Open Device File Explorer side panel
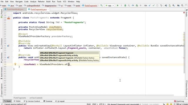The width and height of the screenshot is (188, 105). pos(187,89)
